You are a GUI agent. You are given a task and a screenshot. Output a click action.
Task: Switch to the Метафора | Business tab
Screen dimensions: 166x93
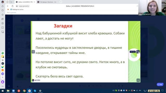47,2
